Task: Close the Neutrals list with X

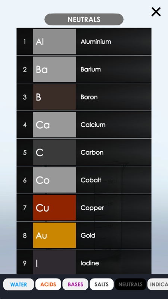Action: 156,12
